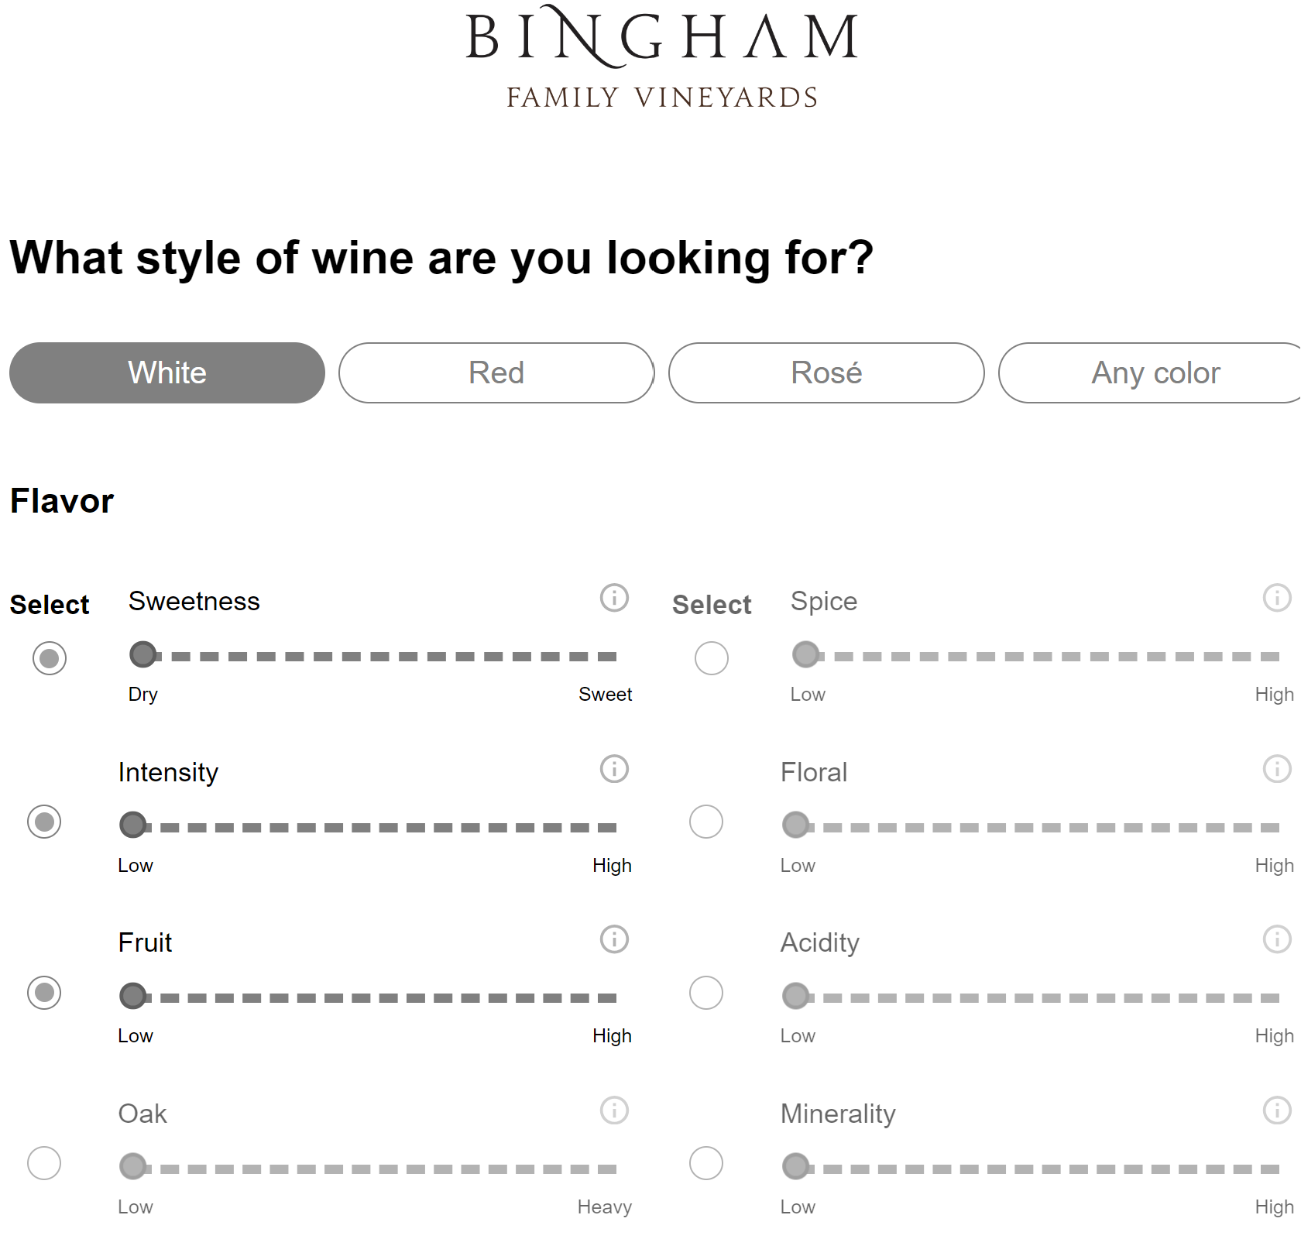Deselect the Sweetness radio button
The height and width of the screenshot is (1239, 1301).
(x=50, y=658)
